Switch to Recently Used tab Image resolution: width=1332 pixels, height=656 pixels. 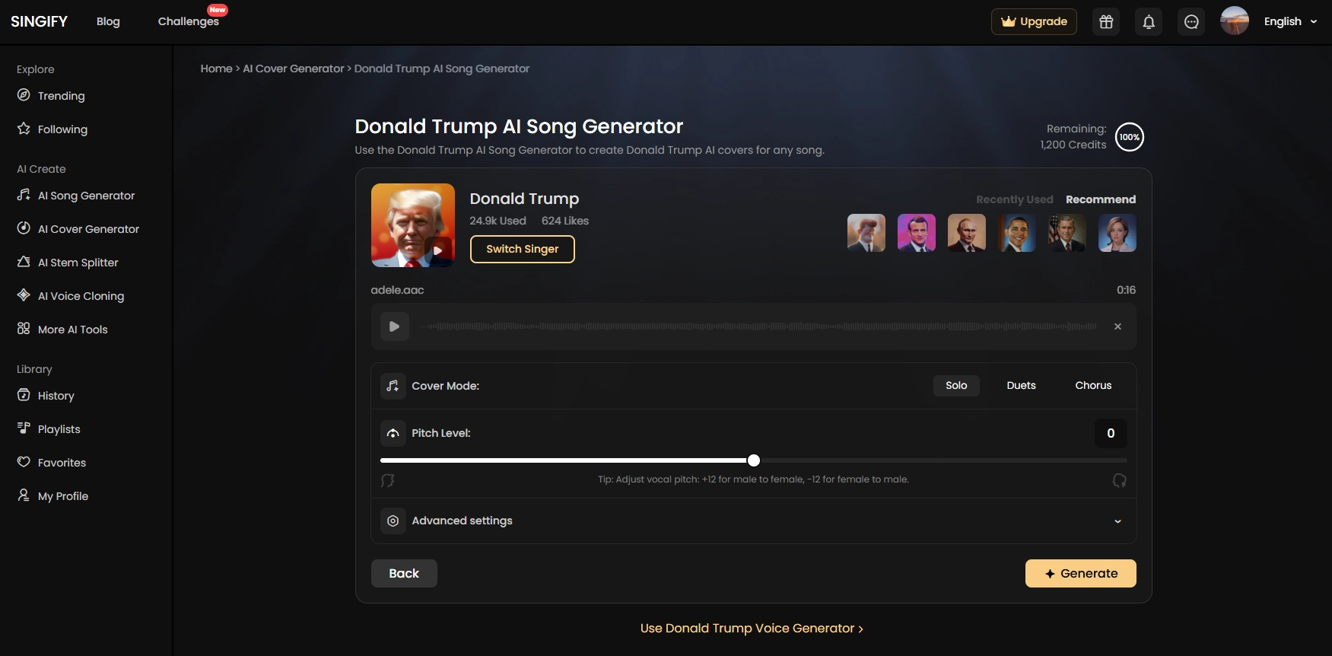1015,199
